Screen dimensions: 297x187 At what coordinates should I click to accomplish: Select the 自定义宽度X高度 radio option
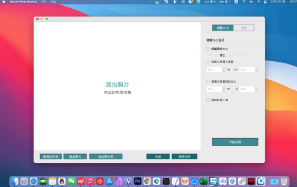[x=208, y=62]
